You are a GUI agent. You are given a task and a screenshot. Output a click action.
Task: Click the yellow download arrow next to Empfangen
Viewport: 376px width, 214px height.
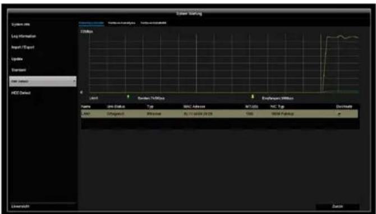coord(253,97)
